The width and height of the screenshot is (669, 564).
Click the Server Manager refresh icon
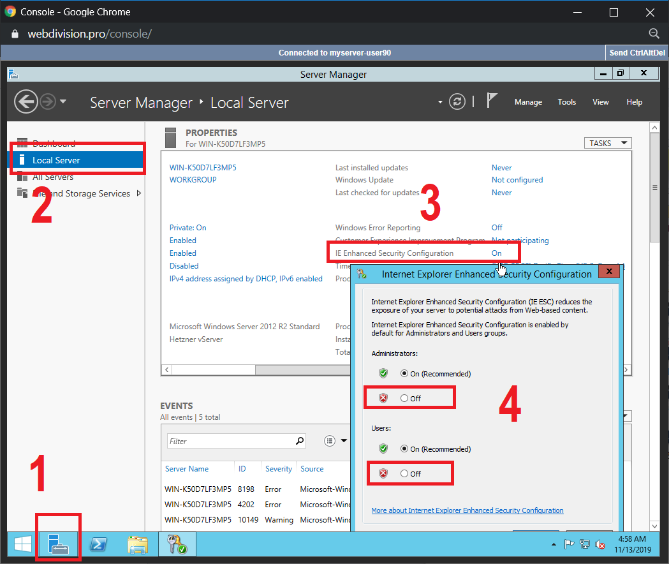tap(457, 102)
